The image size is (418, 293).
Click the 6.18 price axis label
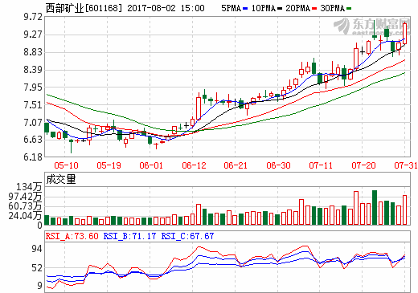pyautogui.click(x=33, y=157)
